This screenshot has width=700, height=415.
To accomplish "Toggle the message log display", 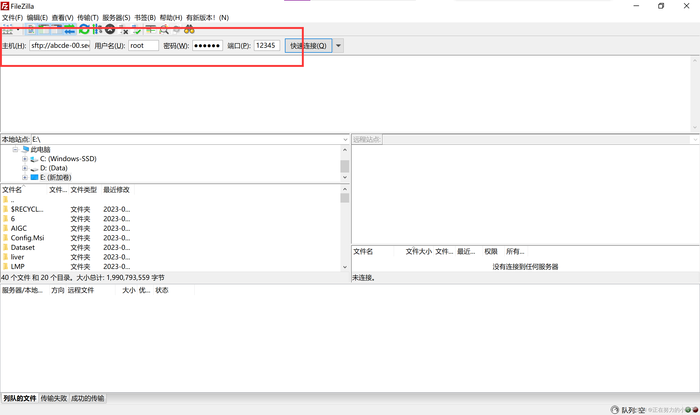I will [31, 29].
